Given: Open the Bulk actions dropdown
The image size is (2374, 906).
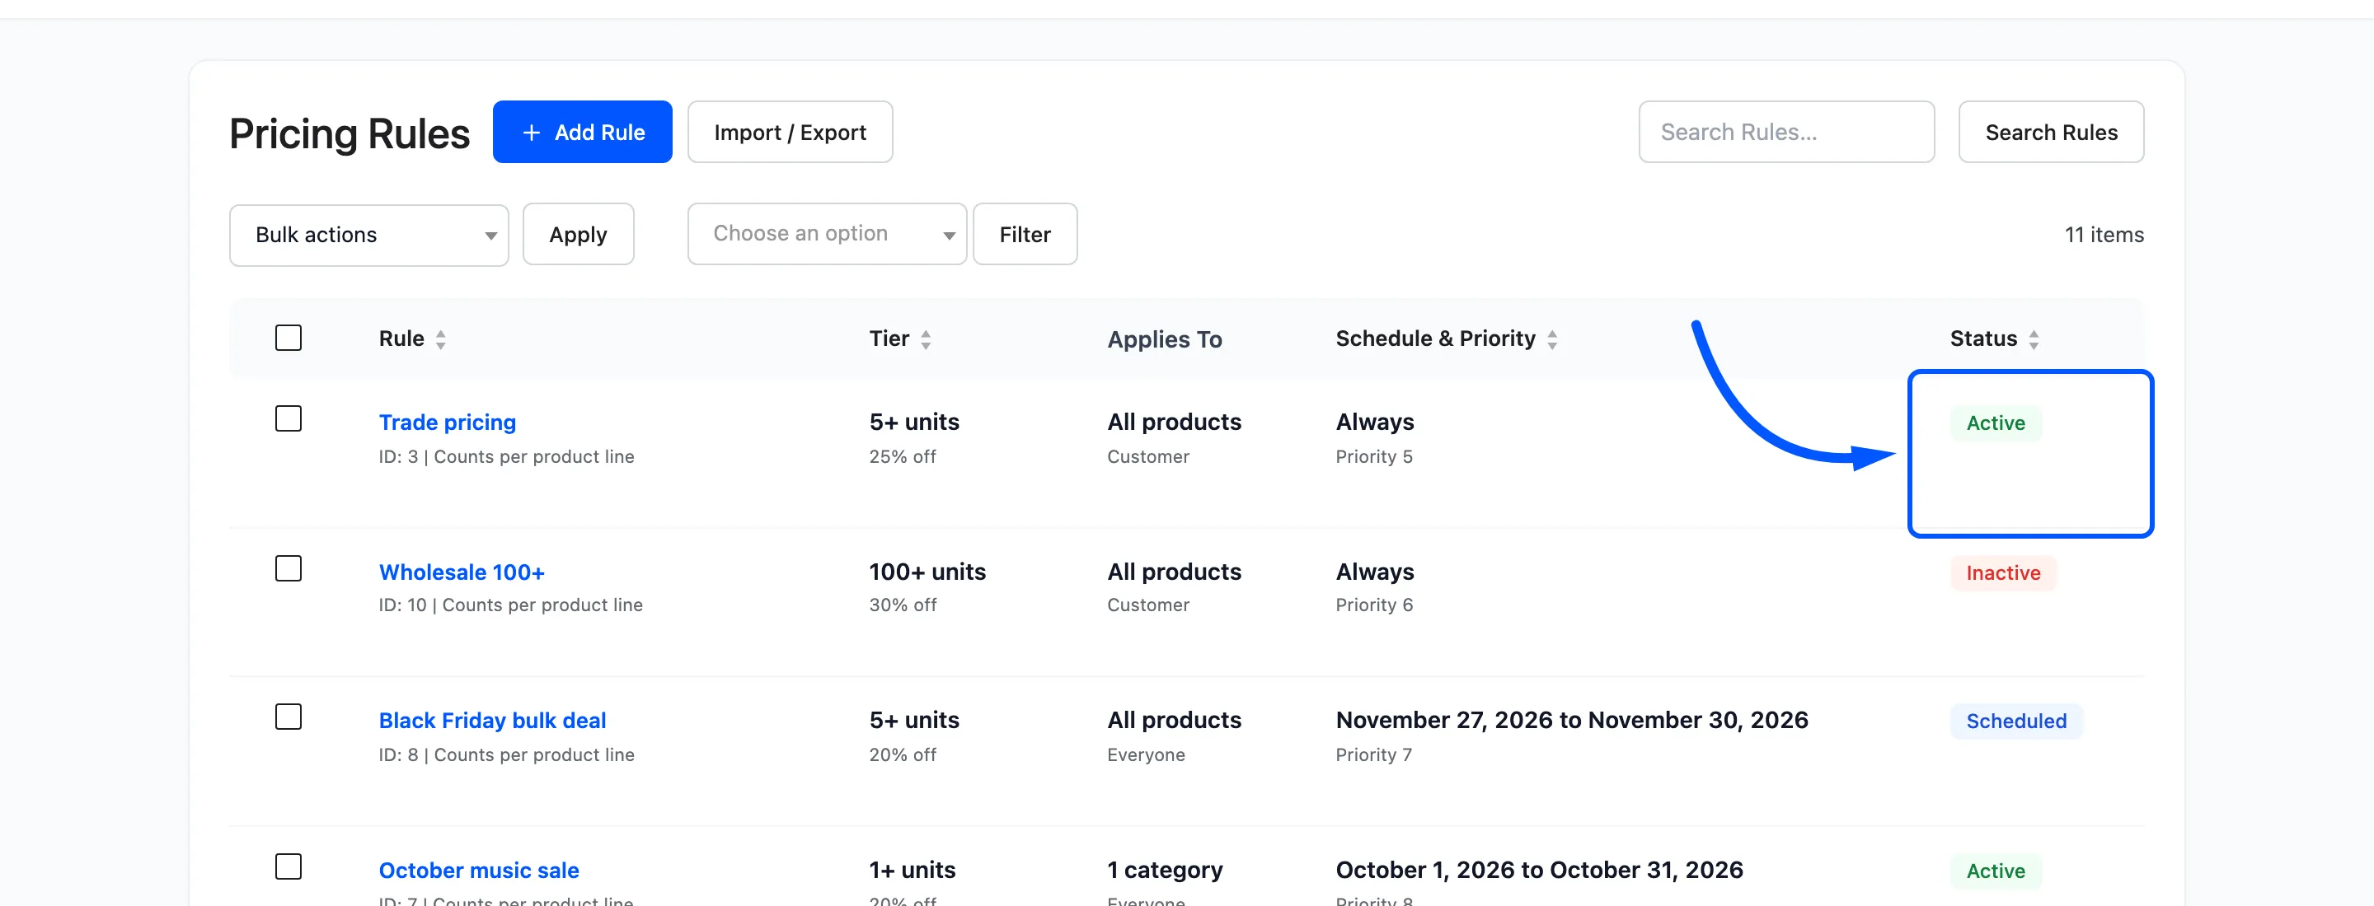Looking at the screenshot, I should click(368, 235).
